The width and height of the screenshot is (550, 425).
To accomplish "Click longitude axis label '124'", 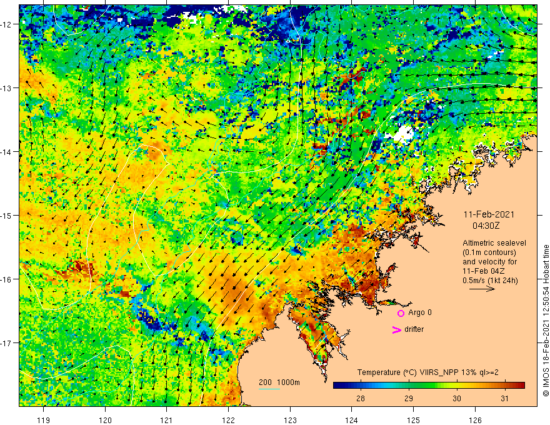I will [x=351, y=420].
